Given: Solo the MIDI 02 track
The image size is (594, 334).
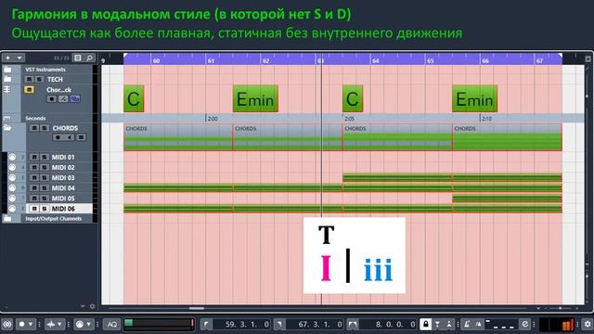Looking at the screenshot, I should tap(45, 167).
